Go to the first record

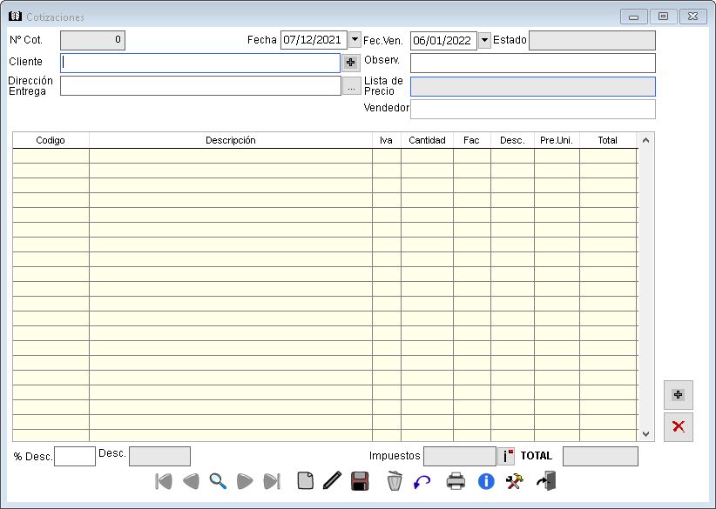(x=164, y=481)
